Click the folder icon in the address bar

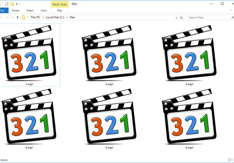point(24,17)
